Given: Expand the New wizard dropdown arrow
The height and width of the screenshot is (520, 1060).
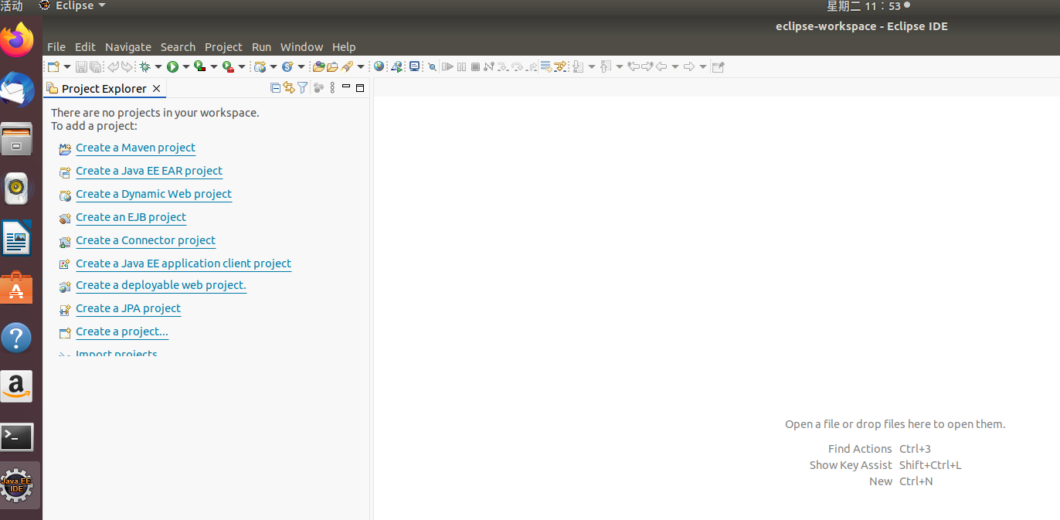Looking at the screenshot, I should tap(67, 66).
